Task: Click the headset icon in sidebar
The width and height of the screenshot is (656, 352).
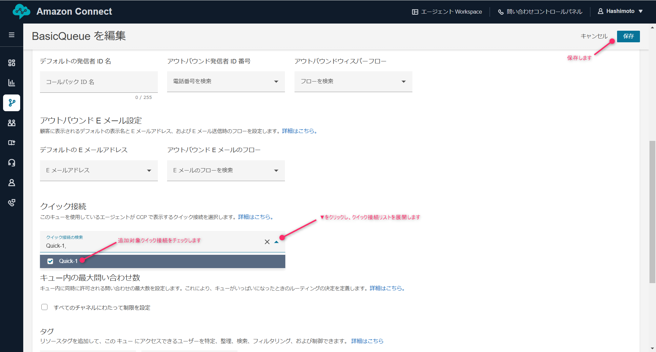Action: coord(12,163)
